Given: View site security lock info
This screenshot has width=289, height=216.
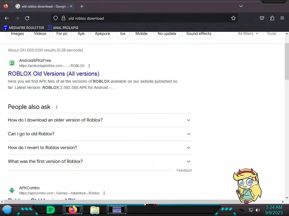Looking at the screenshot, I should [x=64, y=18].
